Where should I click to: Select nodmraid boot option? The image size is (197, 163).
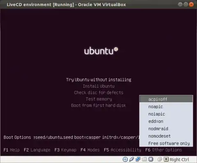(x=166, y=129)
